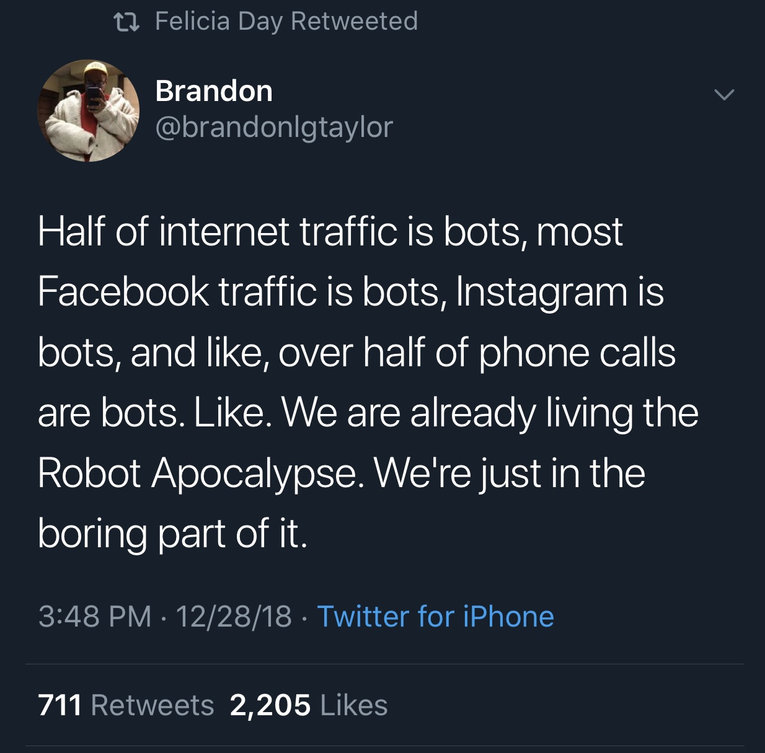Click the word Retweets beside 711
This screenshot has width=765, height=753.
pos(153,705)
